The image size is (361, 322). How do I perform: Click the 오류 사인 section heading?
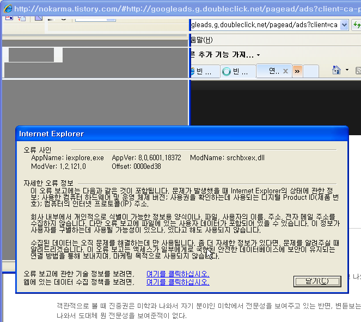tap(37, 150)
